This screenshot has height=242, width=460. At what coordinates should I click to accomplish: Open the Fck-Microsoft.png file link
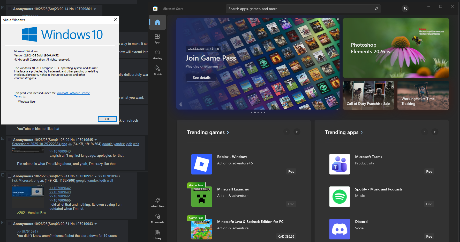26,181
